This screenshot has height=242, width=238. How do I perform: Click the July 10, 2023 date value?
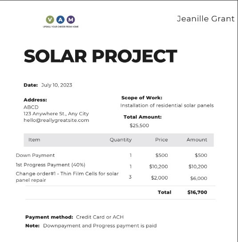[x=56, y=85]
